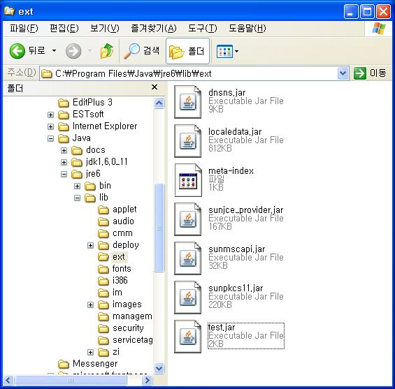Close the Folders pane with X

click(x=155, y=87)
